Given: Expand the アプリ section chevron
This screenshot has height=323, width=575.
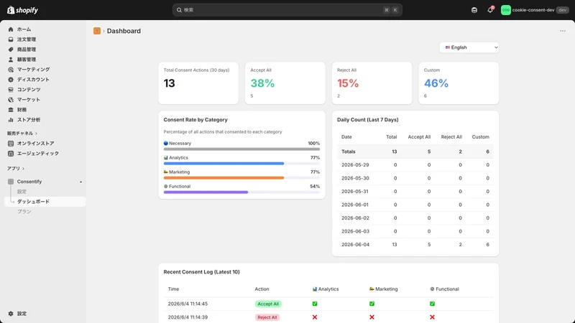Looking at the screenshot, I should coord(23,169).
